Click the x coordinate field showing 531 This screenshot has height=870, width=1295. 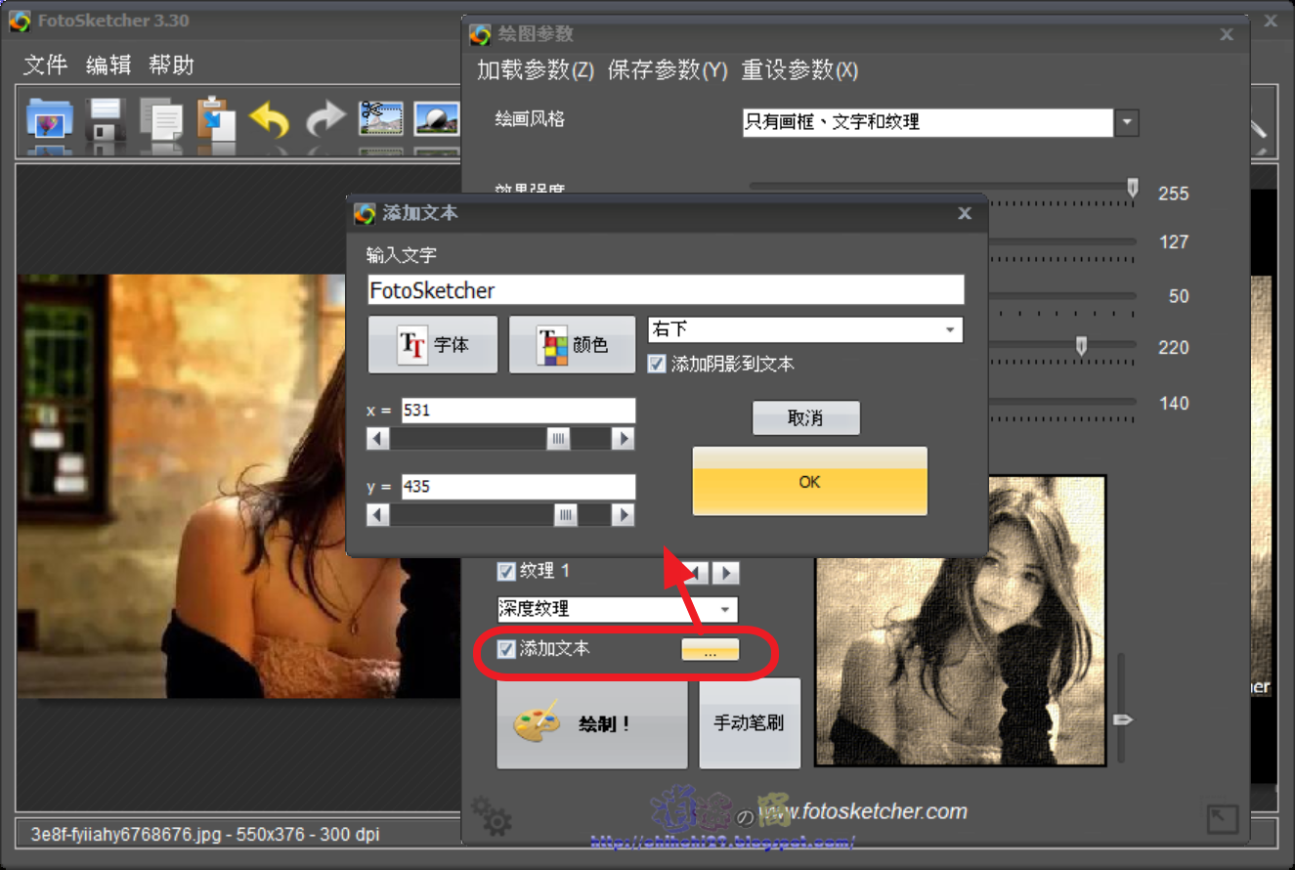pos(518,411)
